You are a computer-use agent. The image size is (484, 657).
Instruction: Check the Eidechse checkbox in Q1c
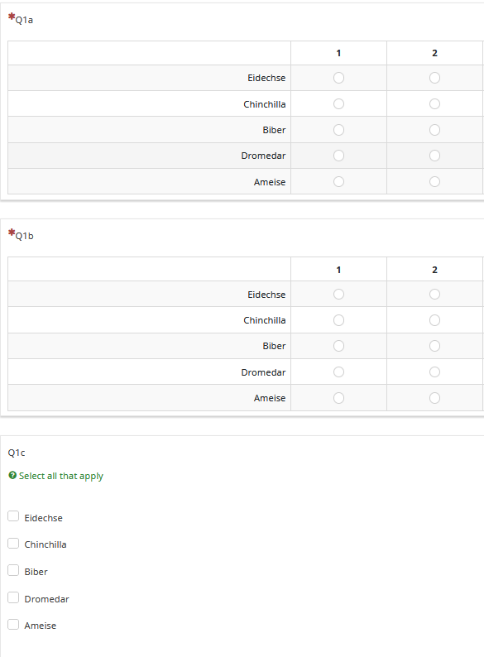point(13,516)
